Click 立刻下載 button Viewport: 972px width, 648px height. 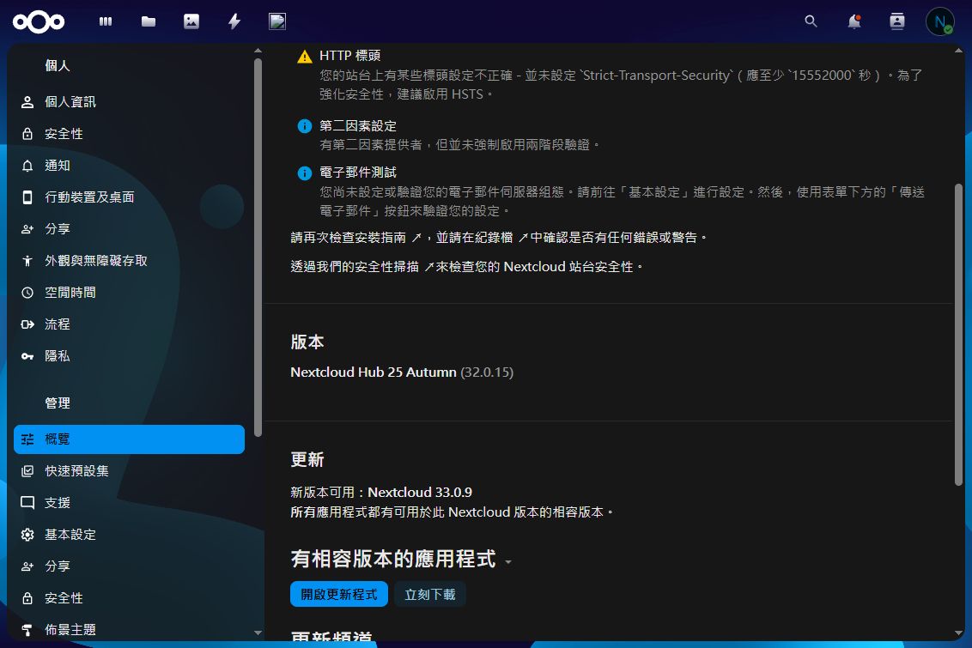pos(429,594)
